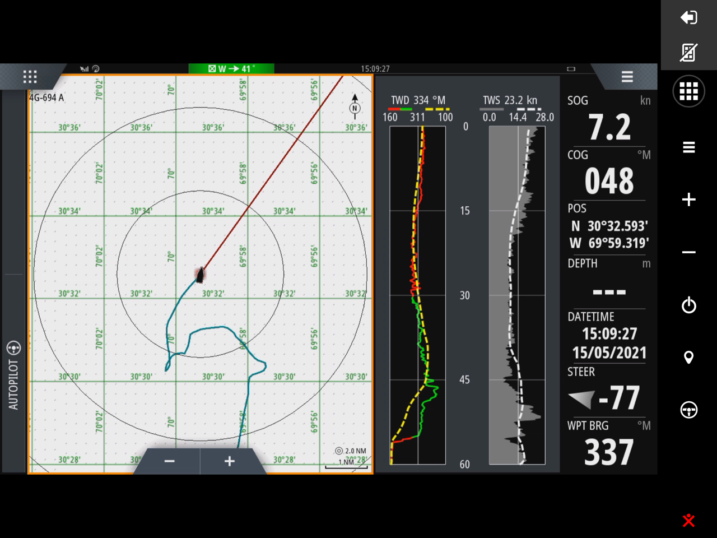Open home grid at top-left of display
The width and height of the screenshot is (717, 538).
tap(30, 77)
